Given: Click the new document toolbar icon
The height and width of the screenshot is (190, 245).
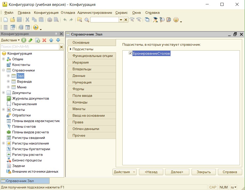Looking at the screenshot, I should pos(6,20).
